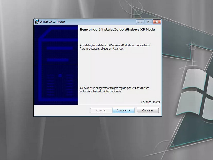Click the Cancelar button
Viewport: 213px width, 160px height.
click(148, 110)
